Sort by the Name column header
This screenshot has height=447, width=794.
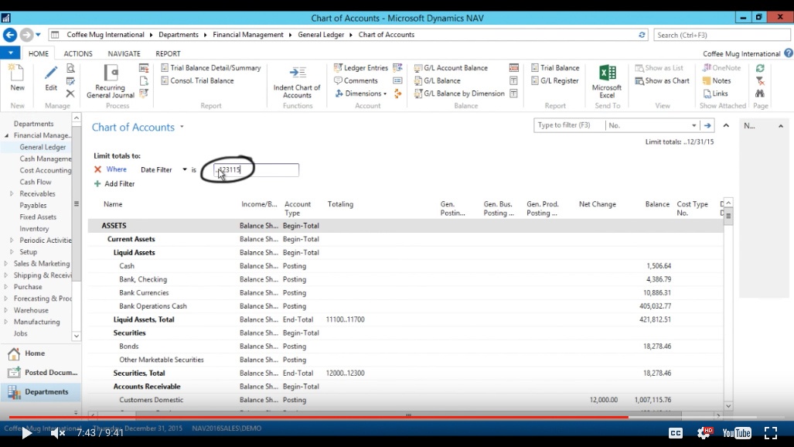[113, 204]
